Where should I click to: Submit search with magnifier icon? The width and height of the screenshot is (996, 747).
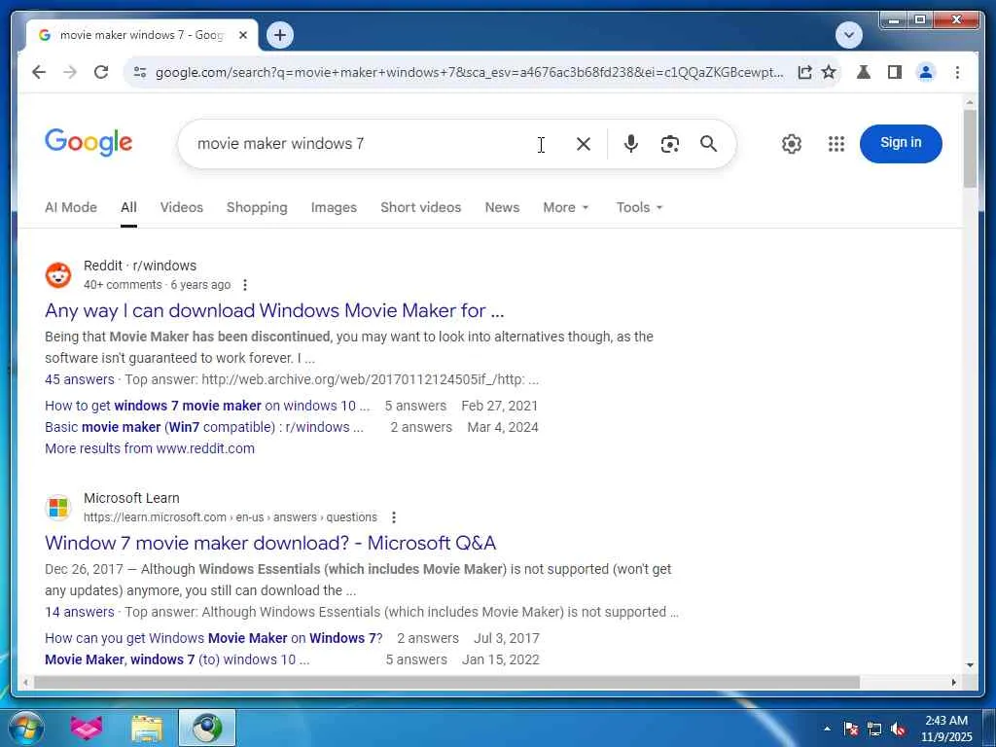pyautogui.click(x=708, y=144)
